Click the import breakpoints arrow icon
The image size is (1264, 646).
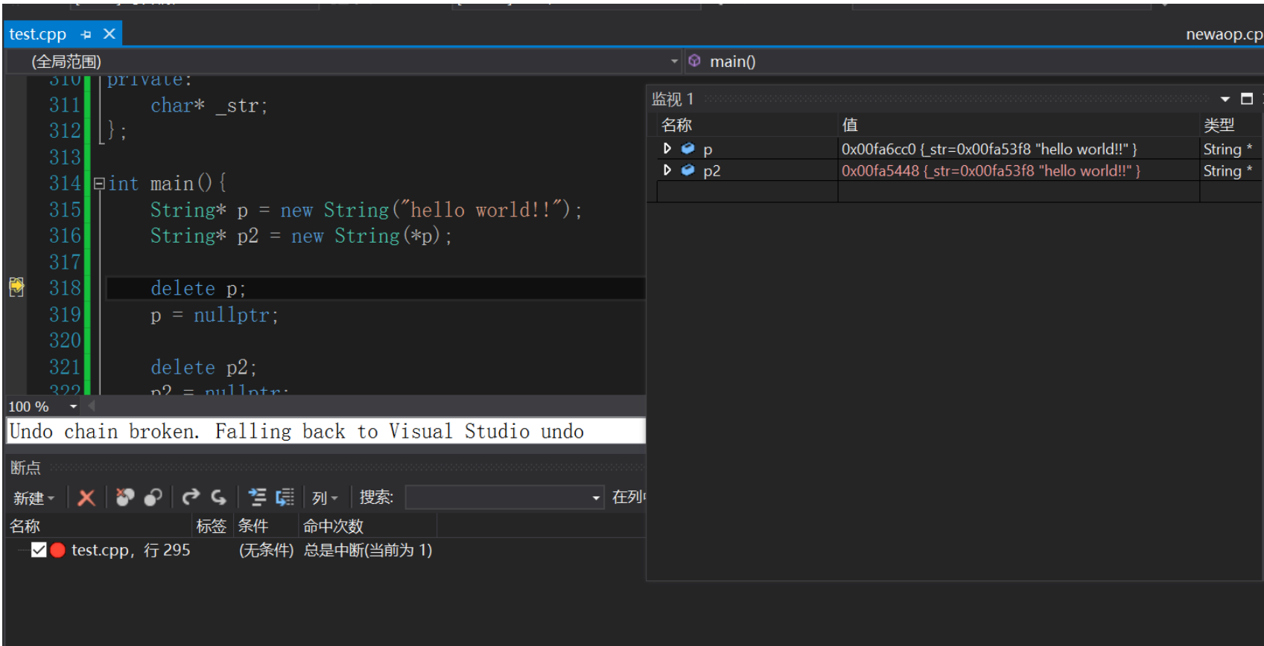coord(218,497)
